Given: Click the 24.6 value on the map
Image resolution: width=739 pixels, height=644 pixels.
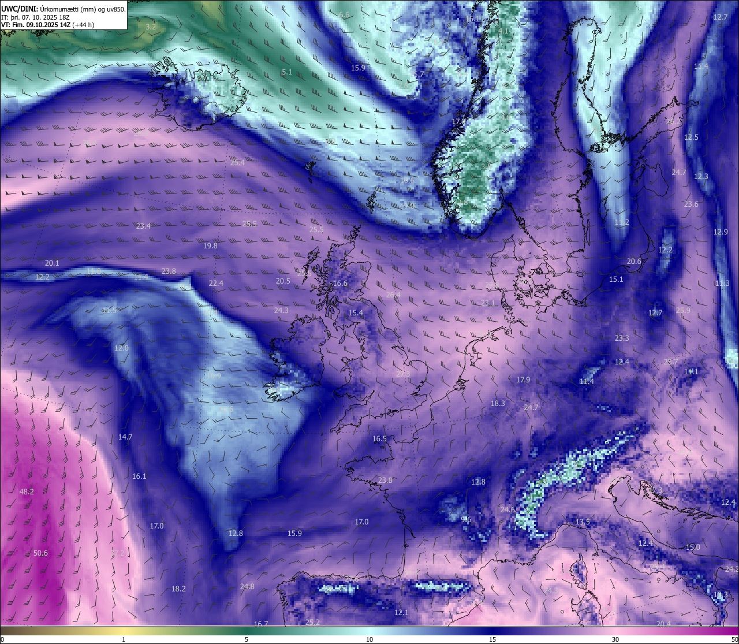Looking at the screenshot, I should (x=507, y=510).
